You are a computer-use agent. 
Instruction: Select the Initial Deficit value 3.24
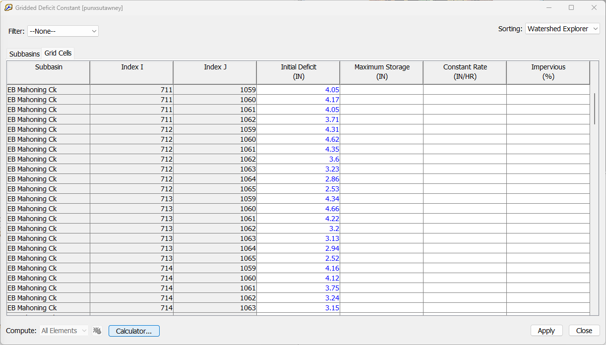coord(299,298)
